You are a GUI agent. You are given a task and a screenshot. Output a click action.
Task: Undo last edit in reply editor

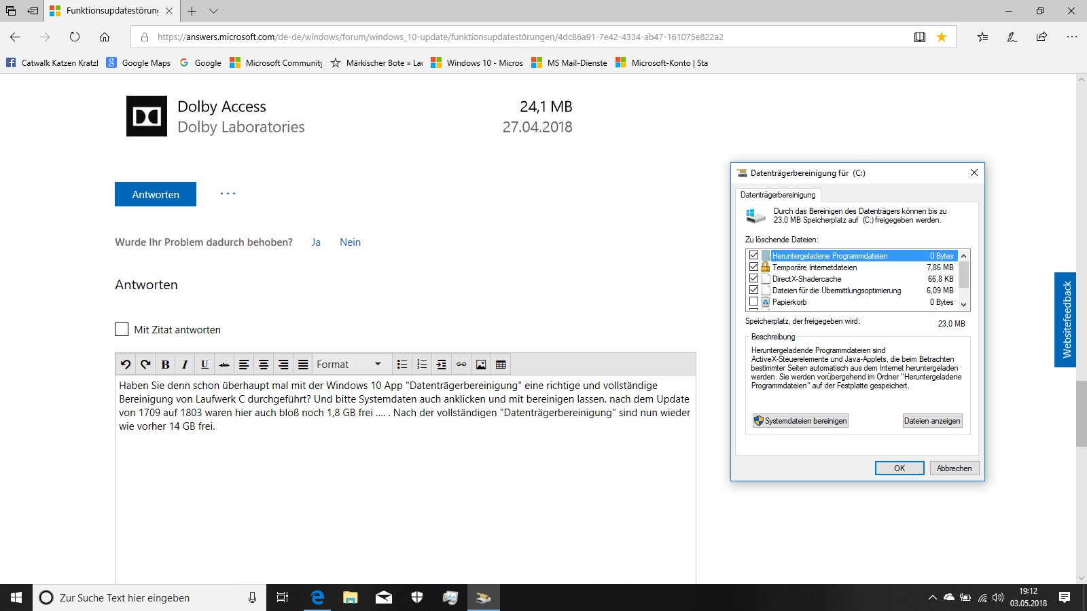coord(126,365)
